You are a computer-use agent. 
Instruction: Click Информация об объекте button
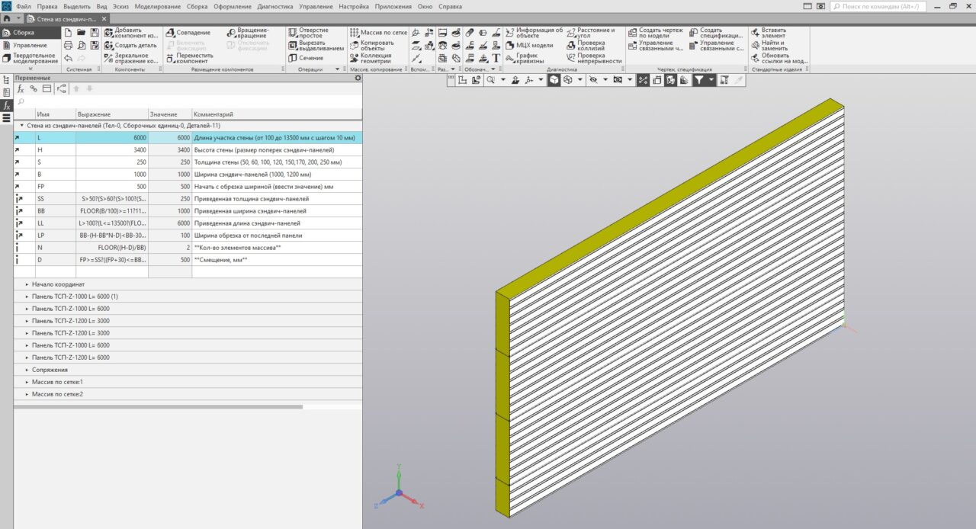tap(534, 33)
